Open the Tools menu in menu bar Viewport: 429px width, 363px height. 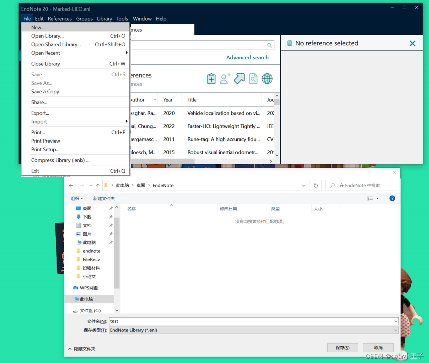[x=122, y=18]
